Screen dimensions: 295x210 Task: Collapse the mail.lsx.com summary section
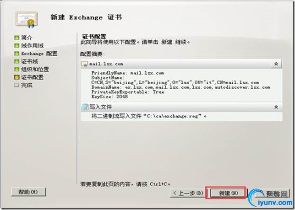tap(276, 64)
